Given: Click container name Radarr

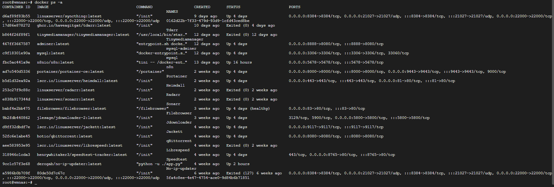Looking at the screenshot, I should pyautogui.click(x=173, y=95).
